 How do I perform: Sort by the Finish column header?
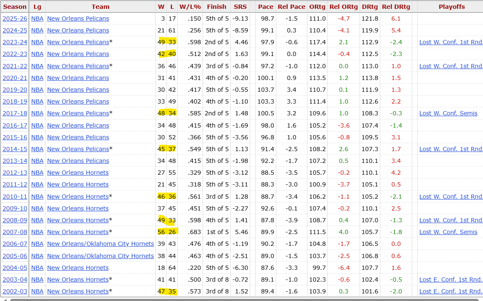click(216, 7)
